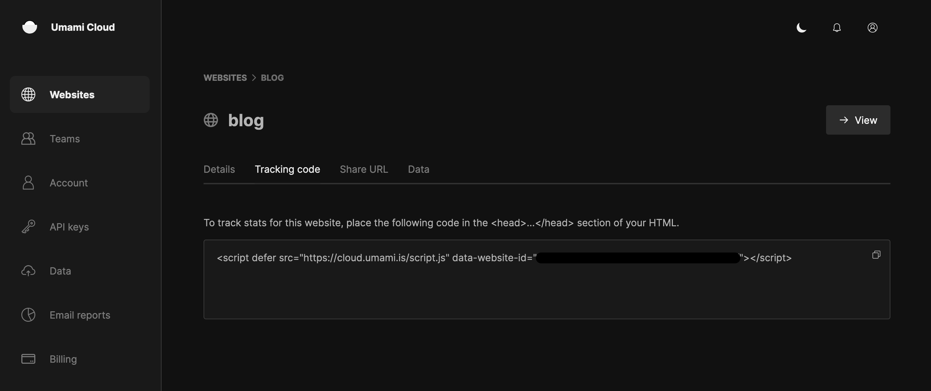This screenshot has width=931, height=391.
Task: Open BLOG breadcrumb item
Action: point(272,77)
